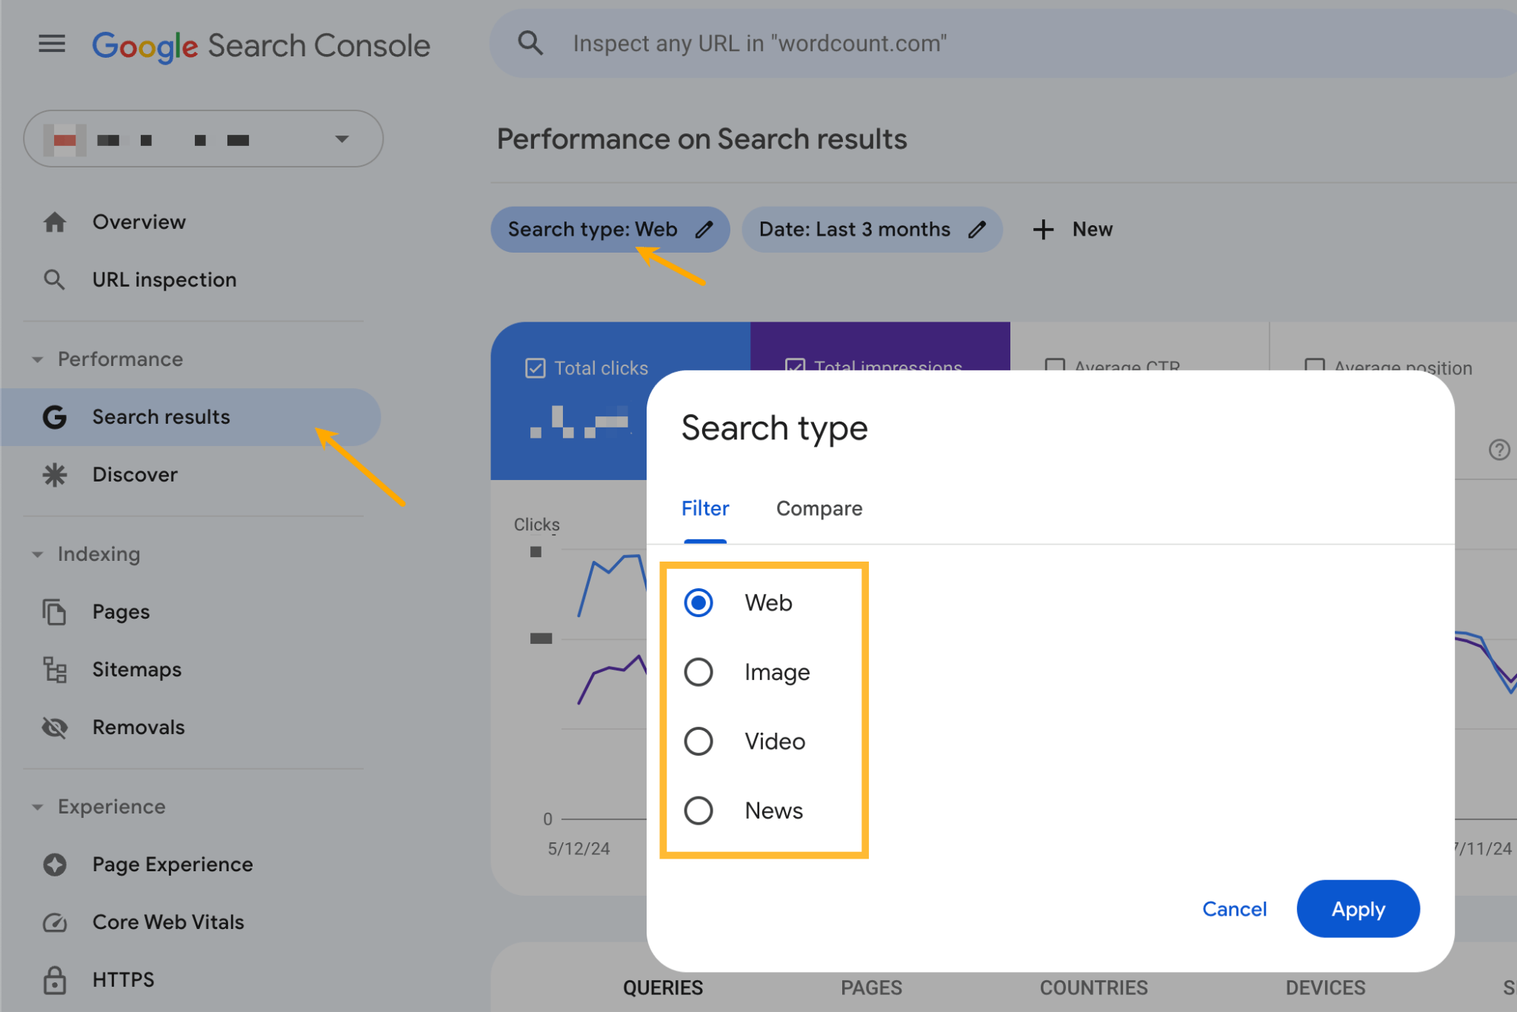The width and height of the screenshot is (1517, 1012).
Task: Toggle the Total clicks checkbox
Action: (536, 366)
